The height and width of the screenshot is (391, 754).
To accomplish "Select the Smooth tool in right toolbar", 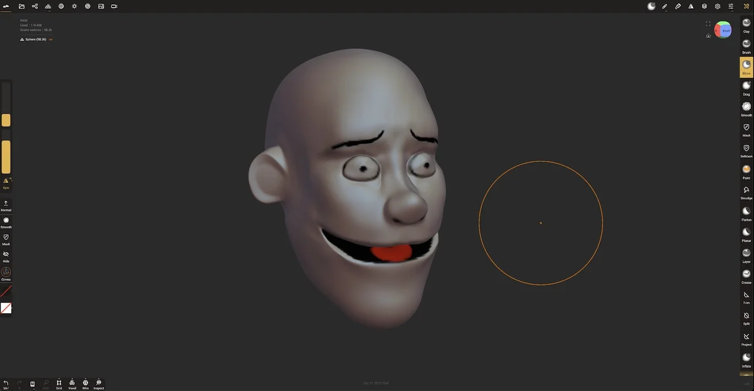I will tap(746, 109).
